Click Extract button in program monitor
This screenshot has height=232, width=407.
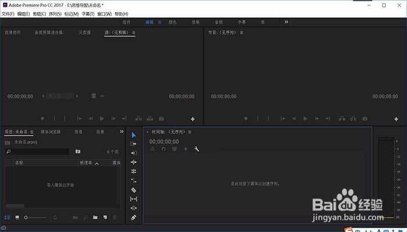354,118
